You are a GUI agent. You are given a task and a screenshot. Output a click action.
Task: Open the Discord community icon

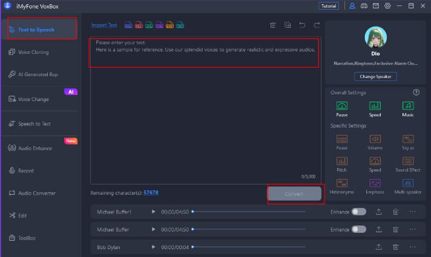coord(364,6)
